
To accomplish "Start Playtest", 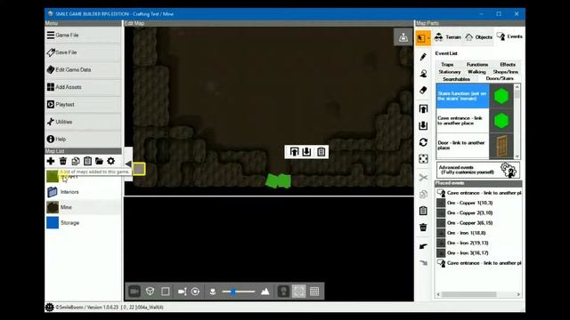I will 83,105.
